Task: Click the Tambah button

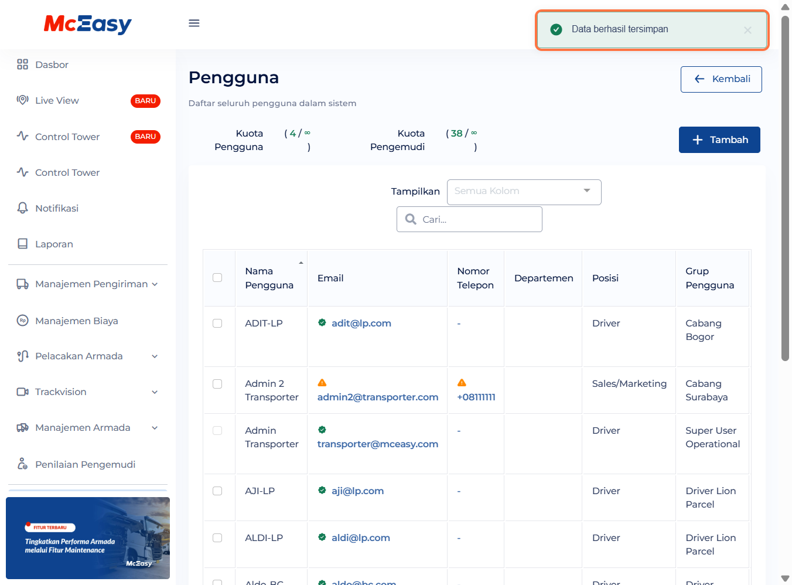Action: [719, 140]
